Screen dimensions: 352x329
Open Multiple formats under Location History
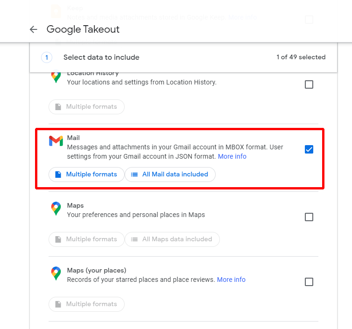(x=86, y=107)
